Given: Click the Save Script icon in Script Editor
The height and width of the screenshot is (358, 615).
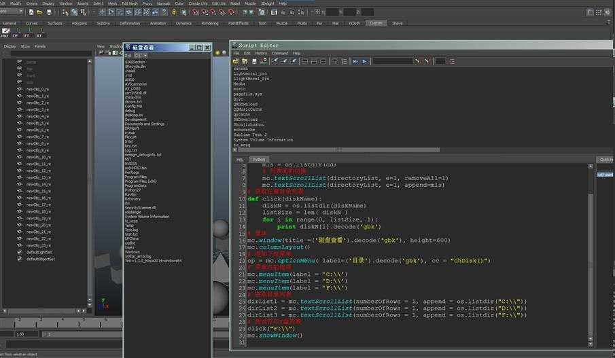Looking at the screenshot, I should 254,61.
